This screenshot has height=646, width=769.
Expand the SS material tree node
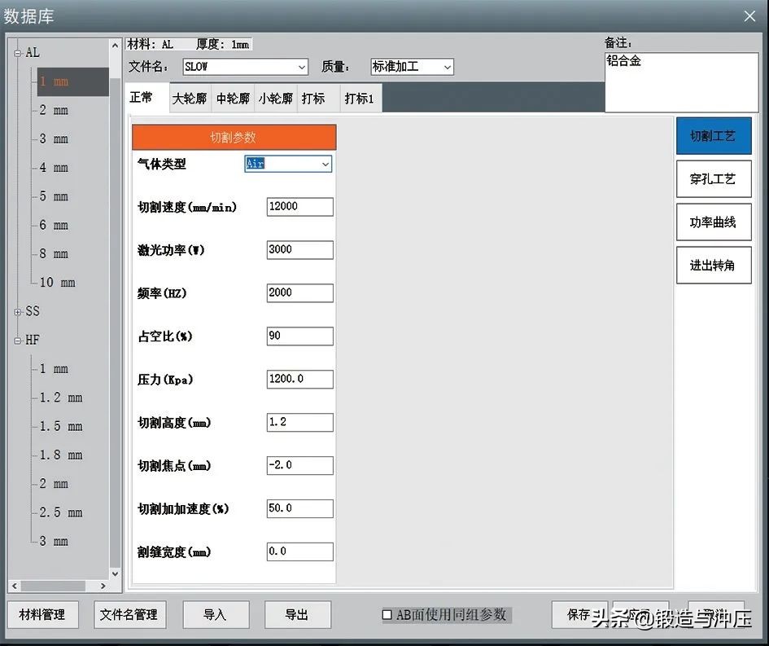(18, 311)
